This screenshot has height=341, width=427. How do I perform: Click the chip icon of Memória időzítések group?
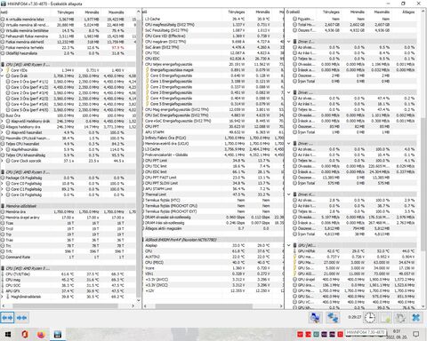coord(3,206)
